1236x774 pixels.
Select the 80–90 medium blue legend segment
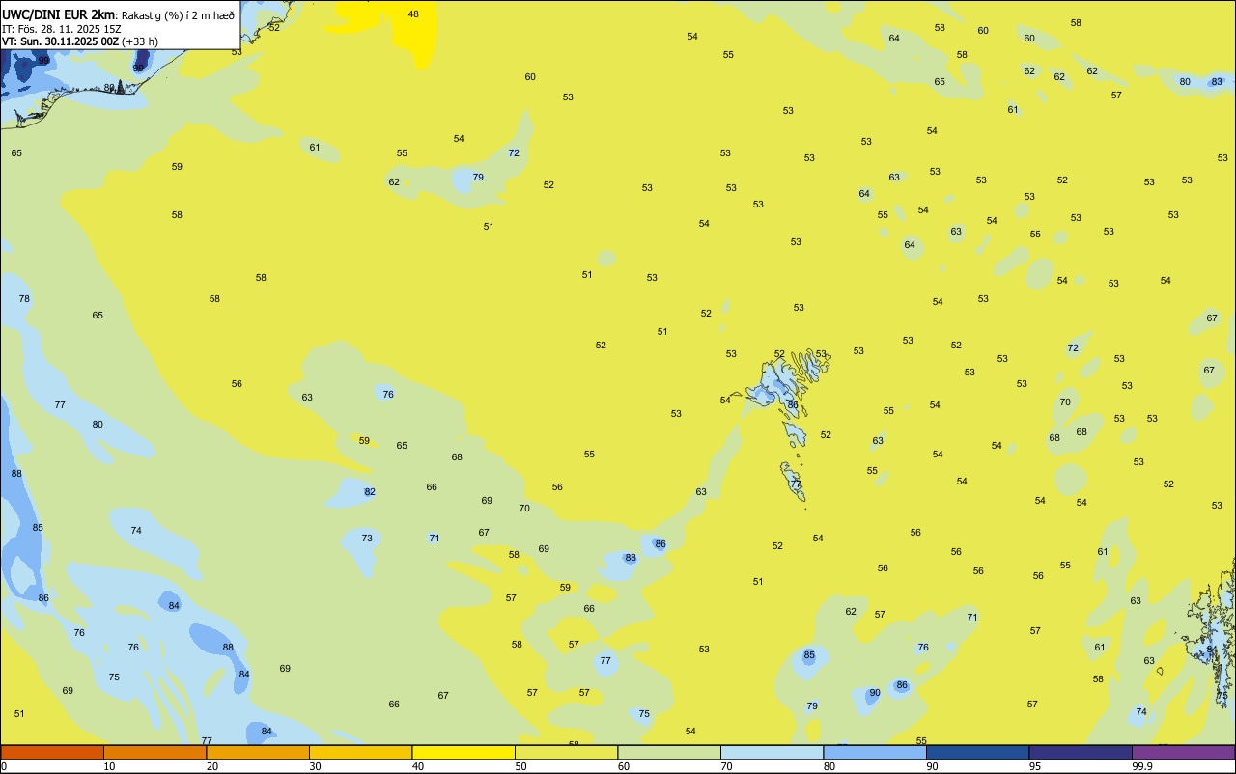(875, 752)
